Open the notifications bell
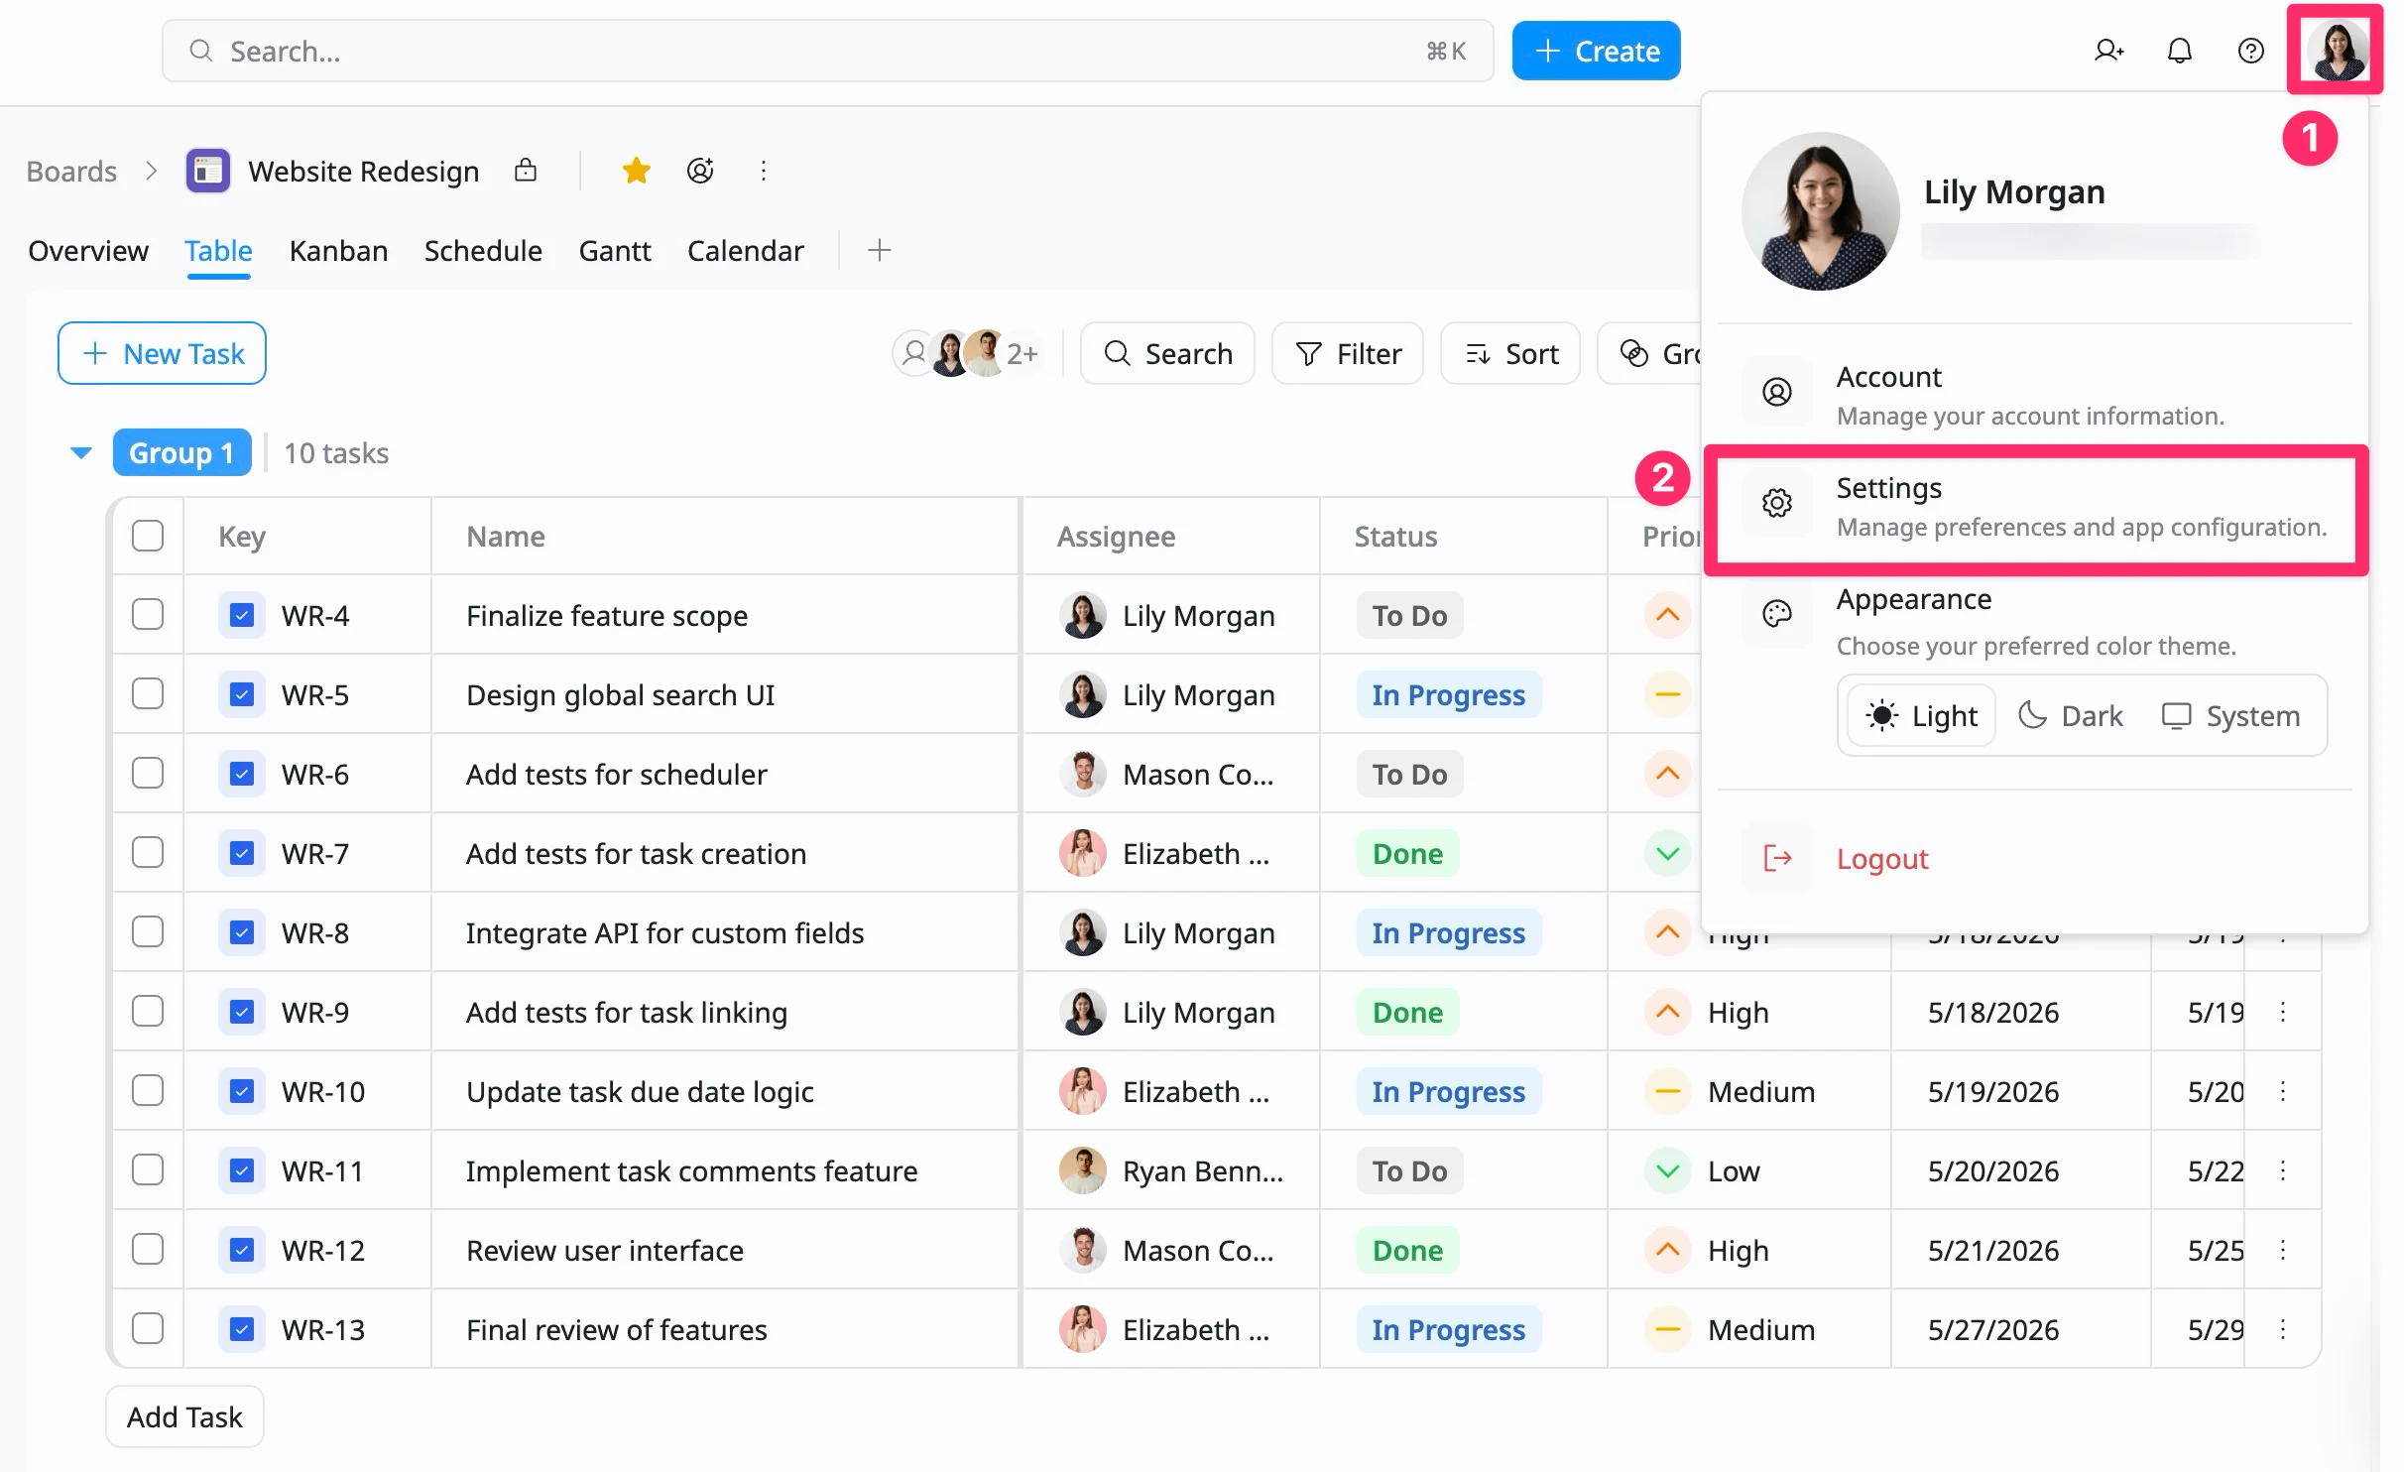The image size is (2404, 1472). click(x=2179, y=51)
